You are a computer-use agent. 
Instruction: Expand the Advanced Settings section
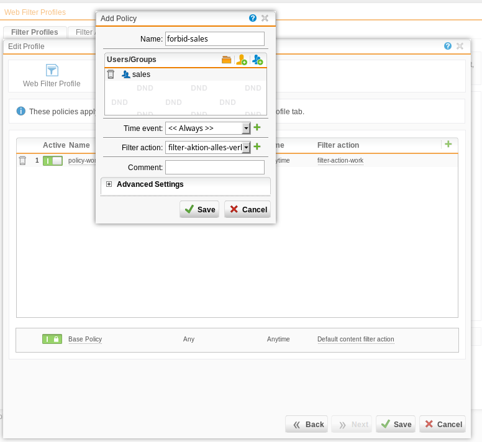(x=109, y=184)
